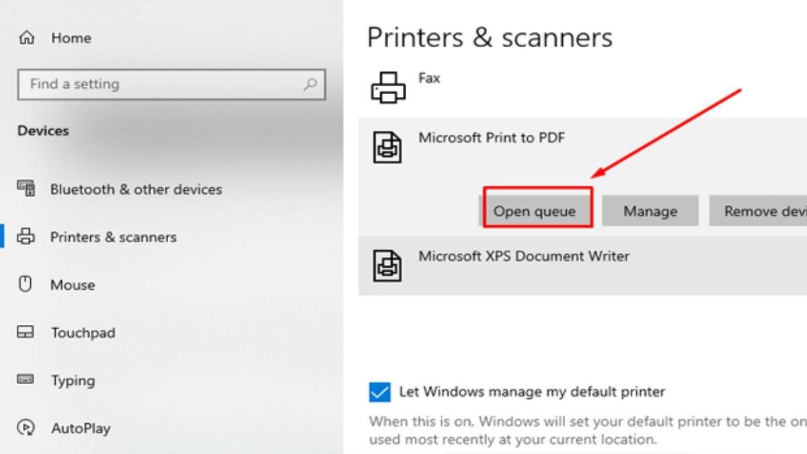Click the Mouse icon in sidebar
Viewport: 807px width, 454px height.
26,285
